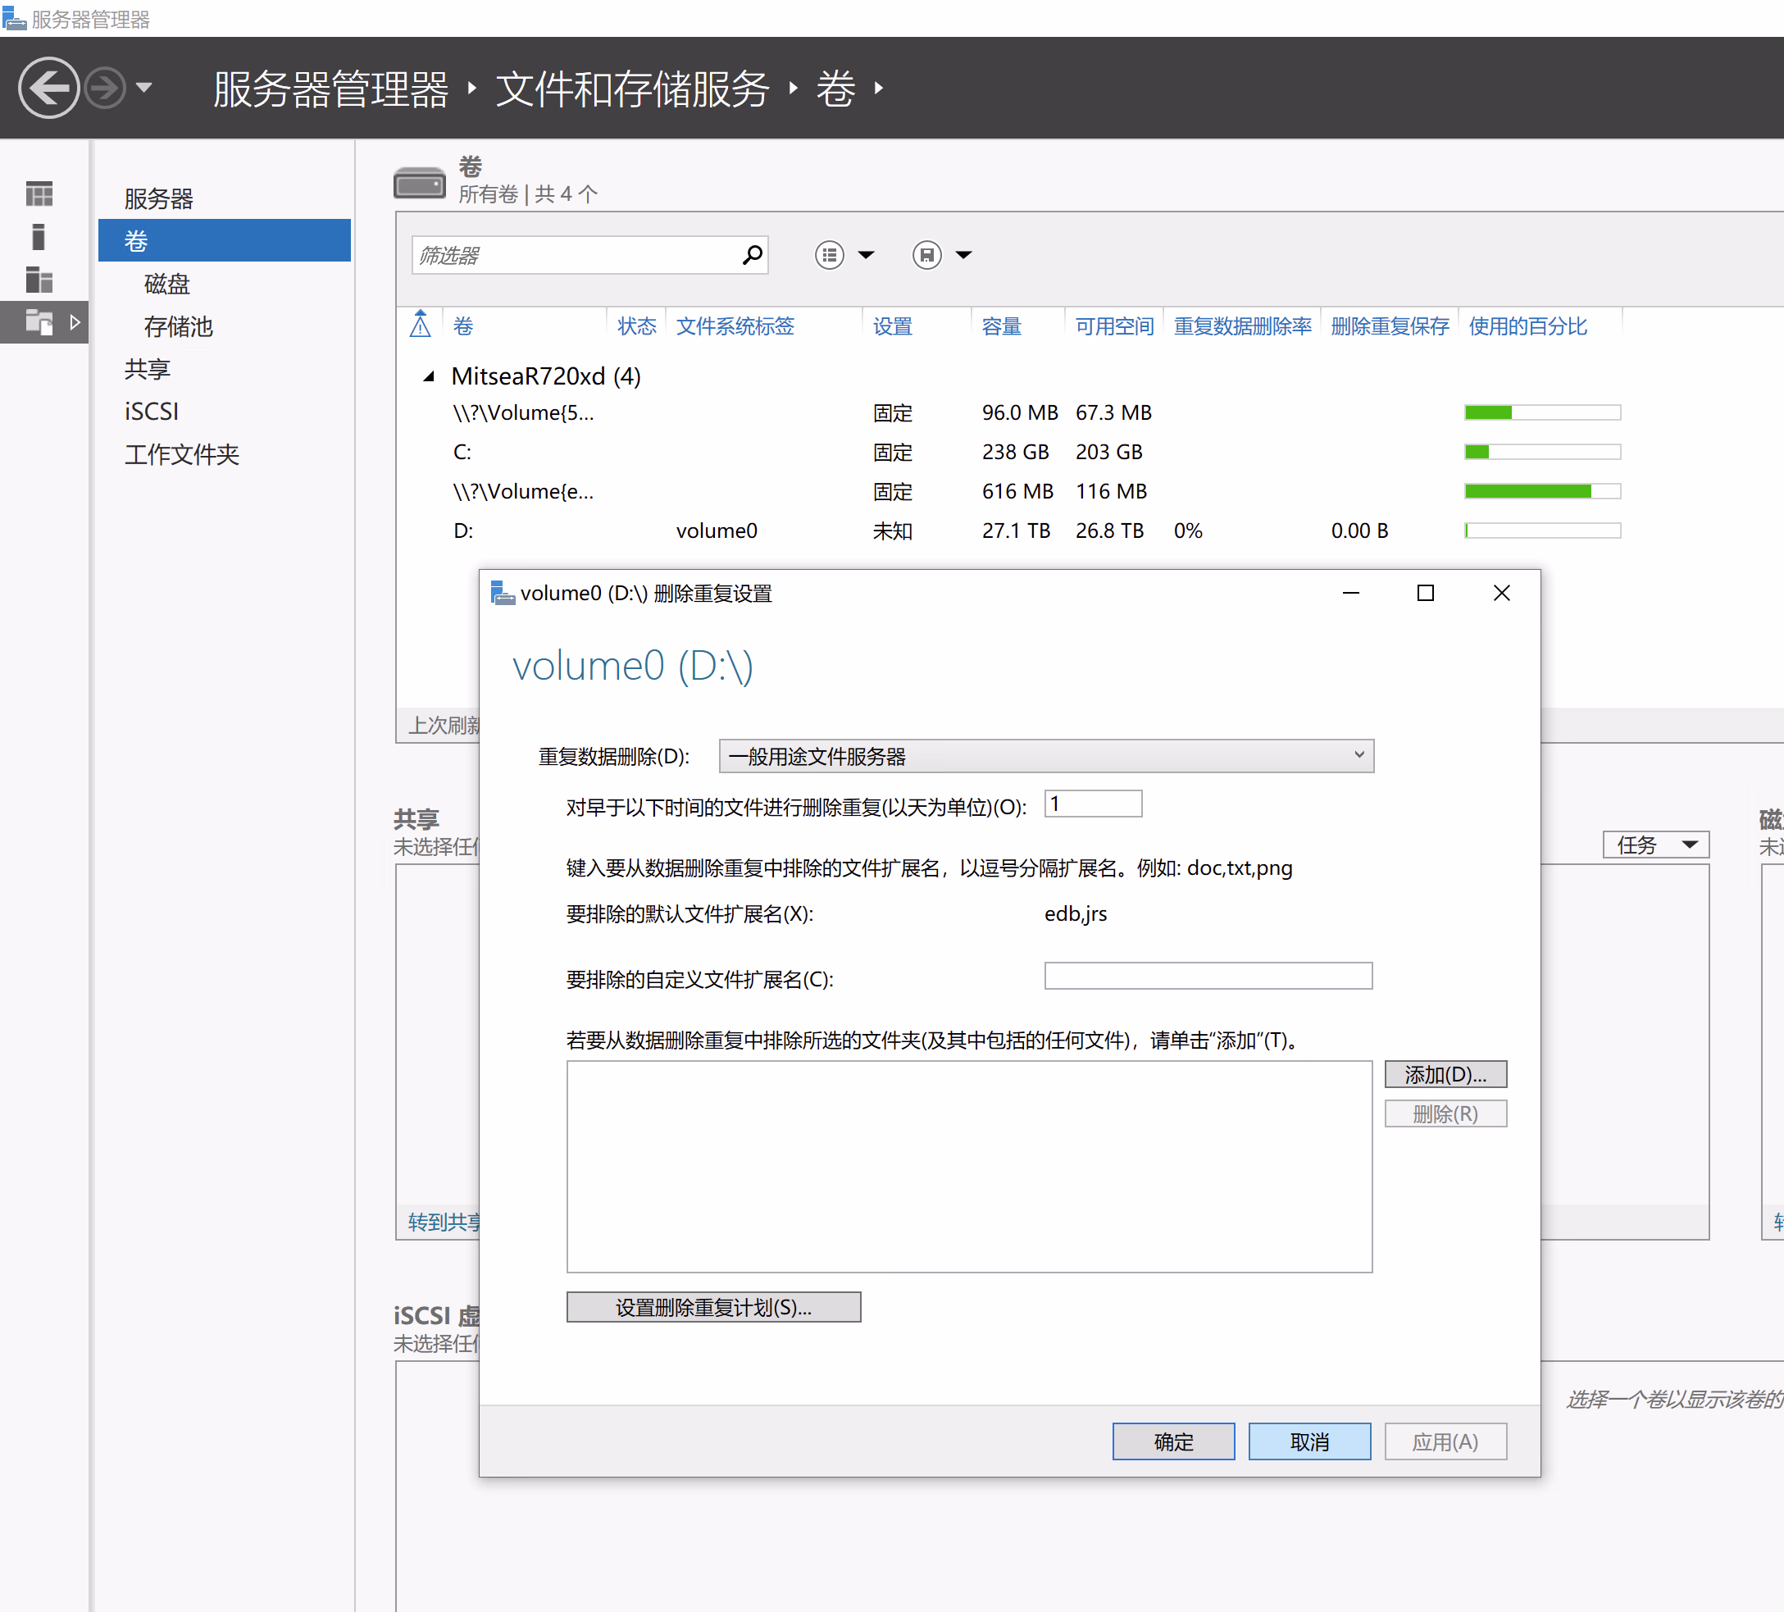Click the warning sort column icon
Screen dimensions: 1784x1612
(x=421, y=326)
